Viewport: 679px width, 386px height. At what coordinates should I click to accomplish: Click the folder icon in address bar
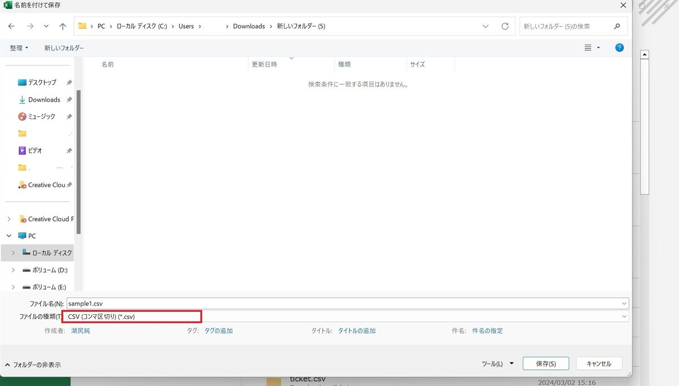[x=82, y=26]
